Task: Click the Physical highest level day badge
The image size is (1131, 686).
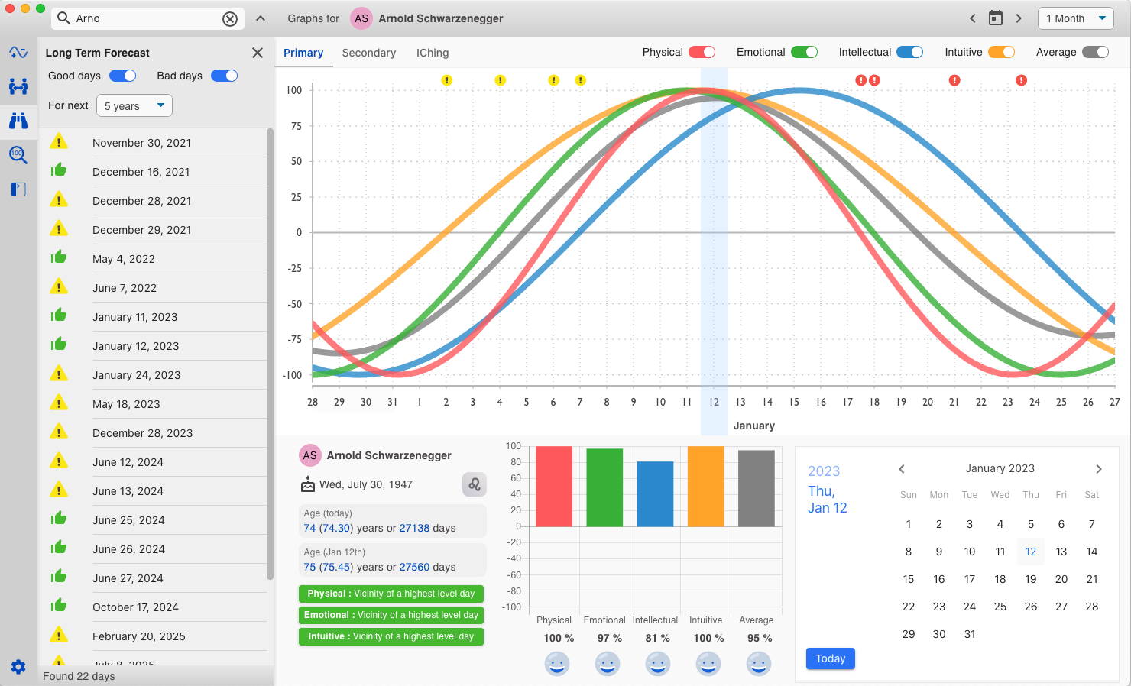Action: tap(391, 594)
